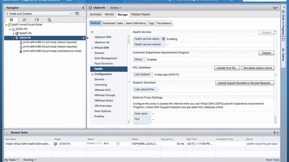Open Scheduled Tasks sub-tab
Viewport: 289px width, 162px height.
point(113,23)
